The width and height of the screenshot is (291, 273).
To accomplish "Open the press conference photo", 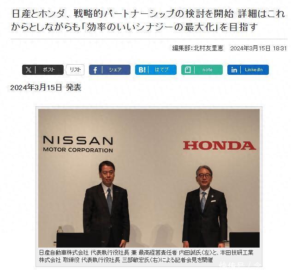I will [x=149, y=178].
